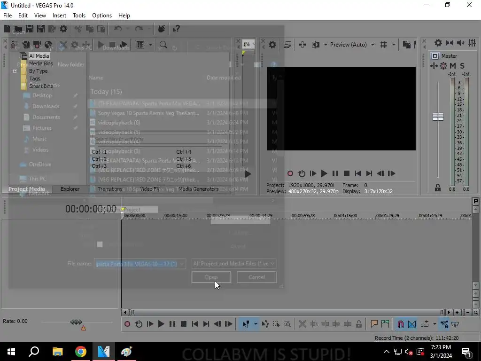Open the Redo history dropdown arrow
Viewport: 481px width, 361px height.
coord(149,29)
